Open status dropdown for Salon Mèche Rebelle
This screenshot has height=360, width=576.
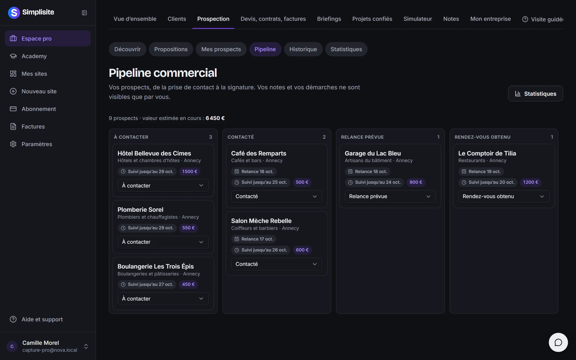click(x=277, y=264)
